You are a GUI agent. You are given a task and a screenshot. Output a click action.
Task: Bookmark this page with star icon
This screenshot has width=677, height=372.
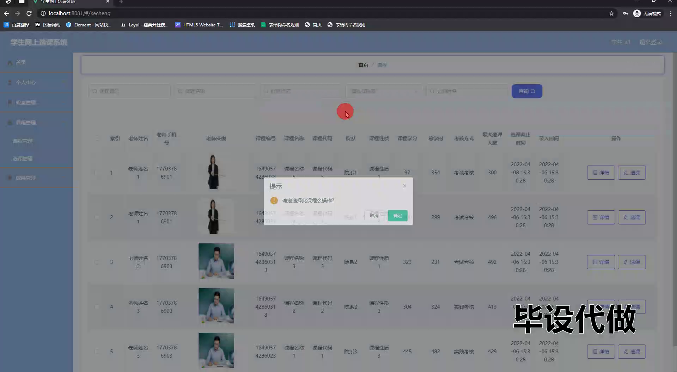pyautogui.click(x=611, y=13)
